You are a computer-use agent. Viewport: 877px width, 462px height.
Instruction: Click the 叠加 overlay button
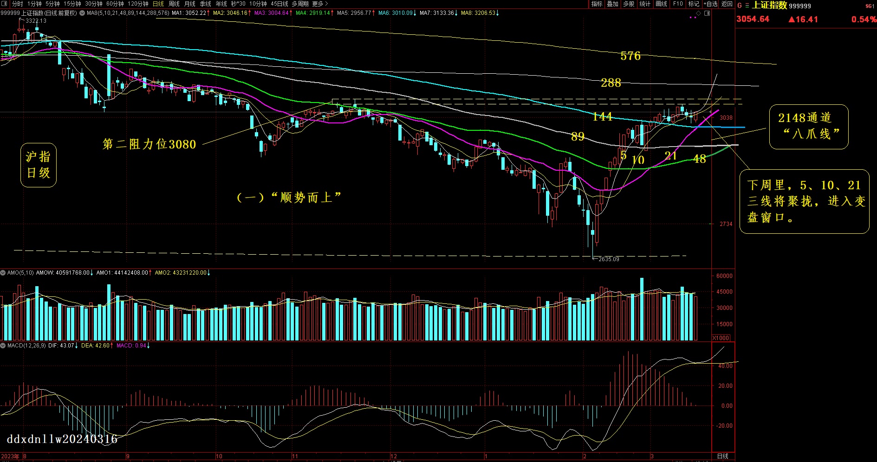(613, 4)
